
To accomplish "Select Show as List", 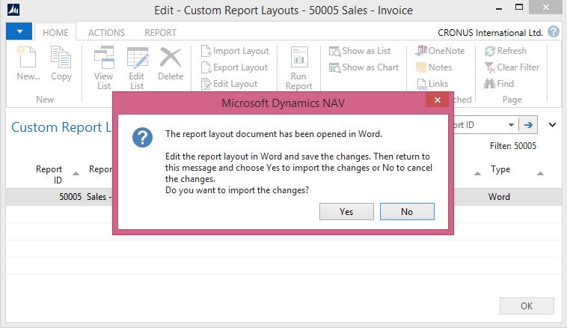I will (360, 51).
